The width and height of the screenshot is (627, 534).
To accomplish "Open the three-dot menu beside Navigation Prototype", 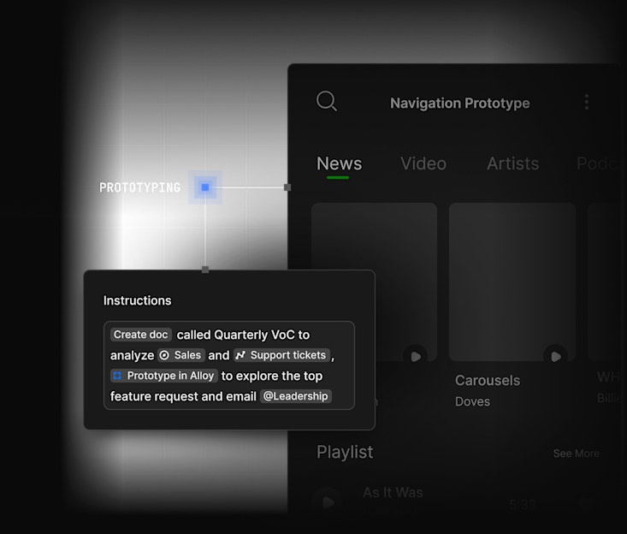I will coord(587,102).
